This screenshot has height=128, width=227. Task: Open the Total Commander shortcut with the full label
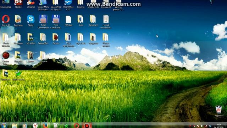point(43,22)
